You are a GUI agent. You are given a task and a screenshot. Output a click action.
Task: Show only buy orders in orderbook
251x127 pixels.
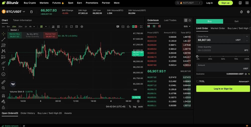coord(154,26)
